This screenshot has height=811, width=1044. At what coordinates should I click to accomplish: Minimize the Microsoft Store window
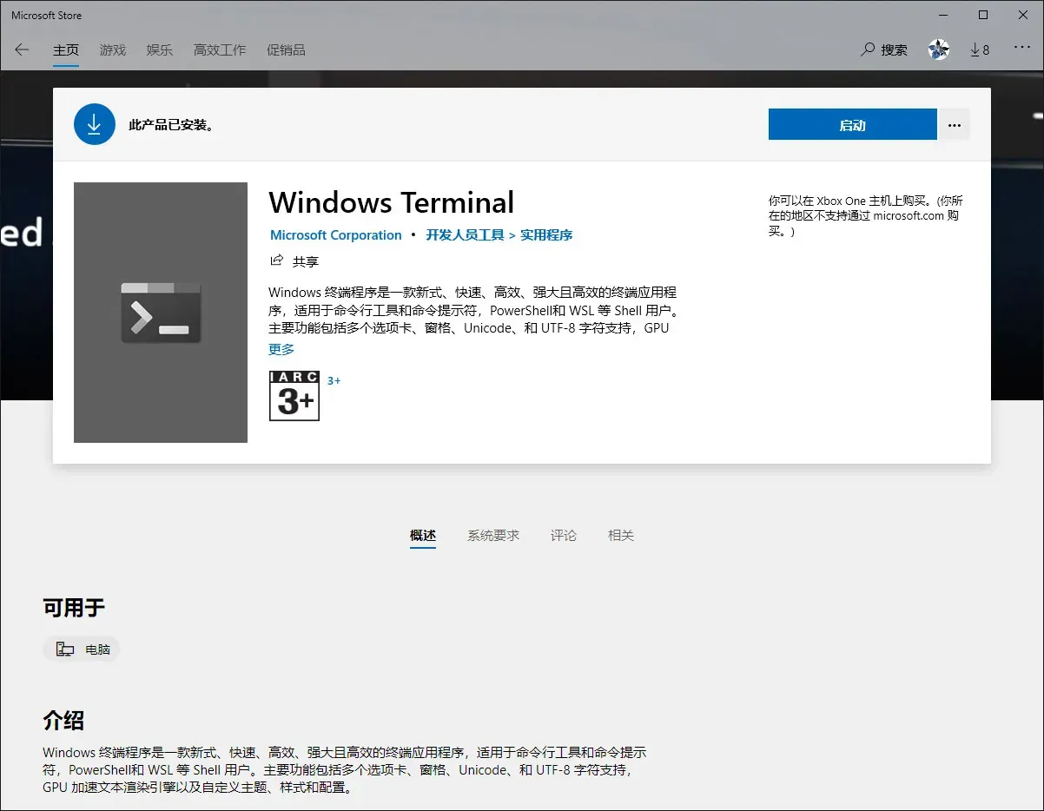click(943, 15)
